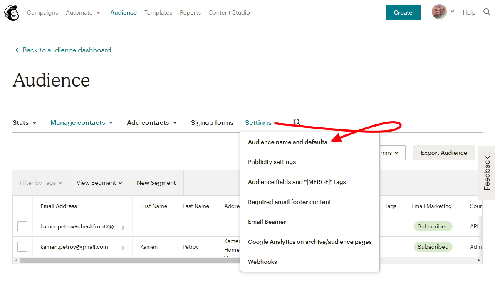Expand account menu chevron next to avatar

point(453,11)
